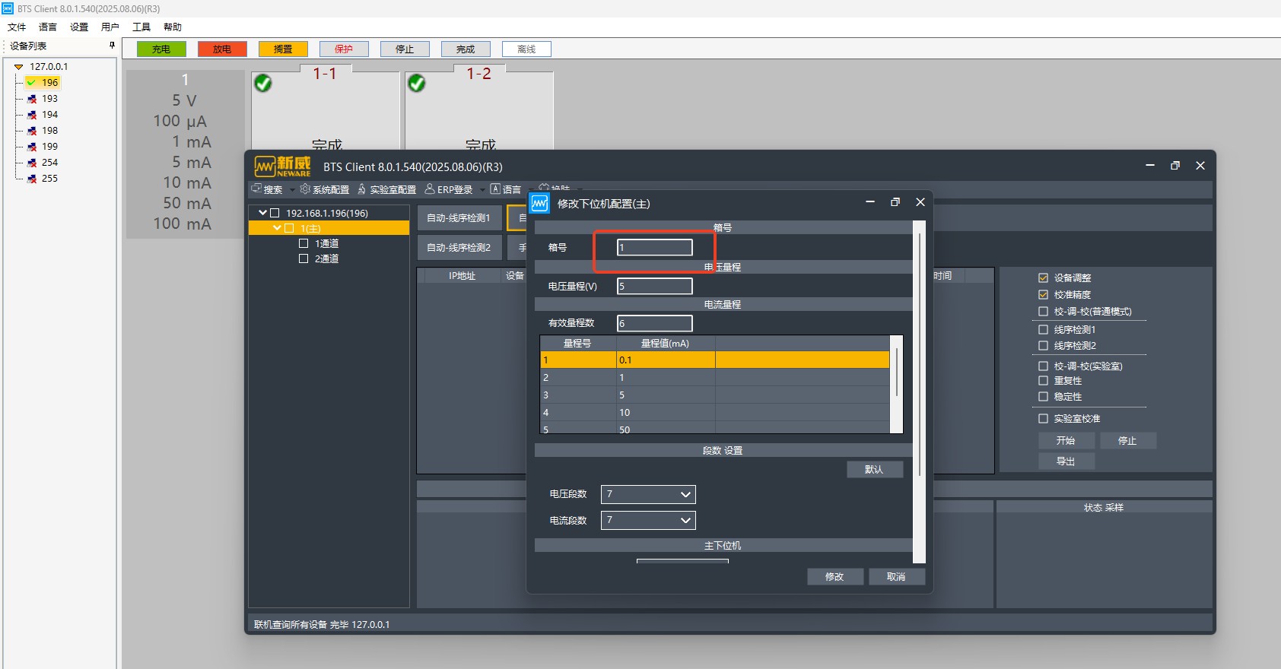1281x669 pixels.
Task: Enable 校-调-校(普通模式) checkbox
Action: pyautogui.click(x=1043, y=311)
